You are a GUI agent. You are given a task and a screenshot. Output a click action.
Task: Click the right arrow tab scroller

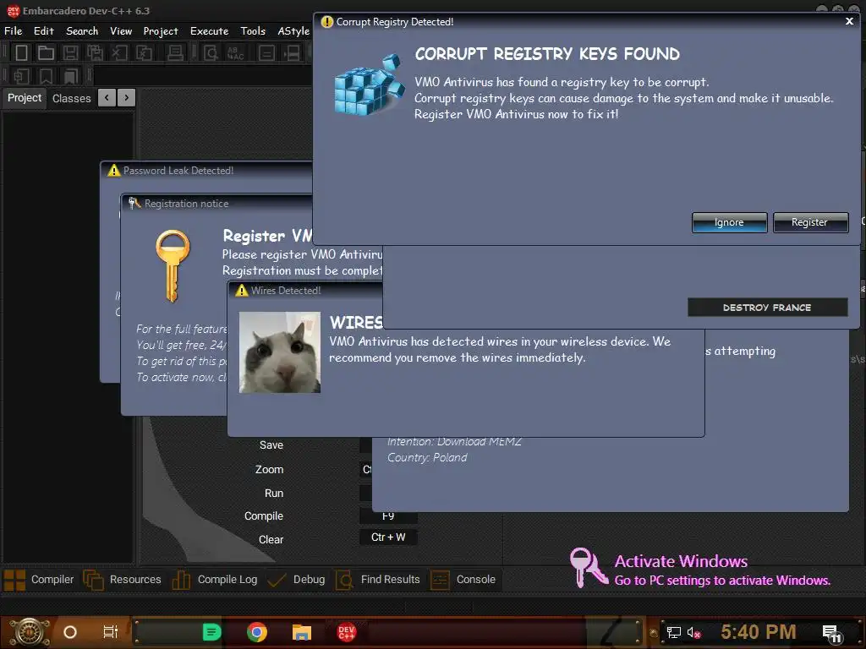127,98
